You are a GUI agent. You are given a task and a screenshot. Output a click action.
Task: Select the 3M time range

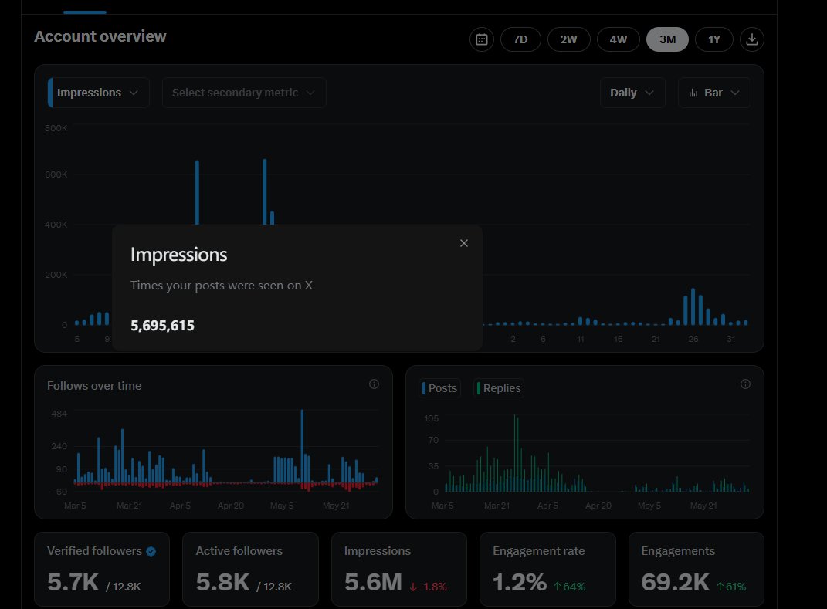click(x=667, y=39)
